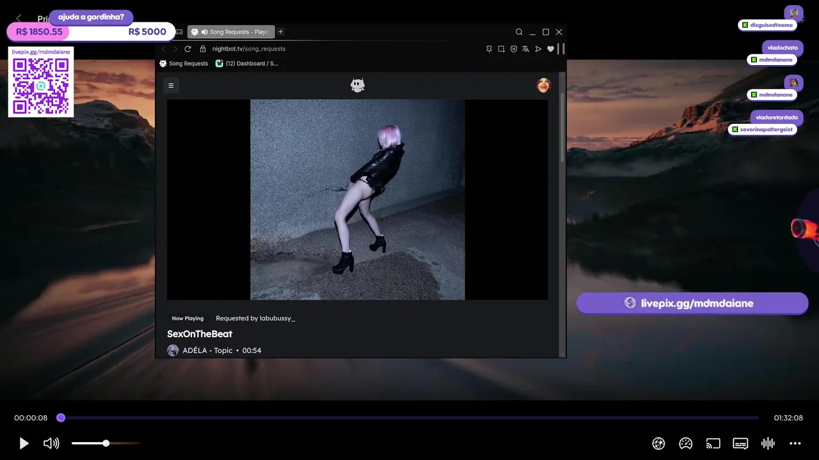Click the back arrow at top left
Viewport: 819px width, 460px height.
point(19,19)
